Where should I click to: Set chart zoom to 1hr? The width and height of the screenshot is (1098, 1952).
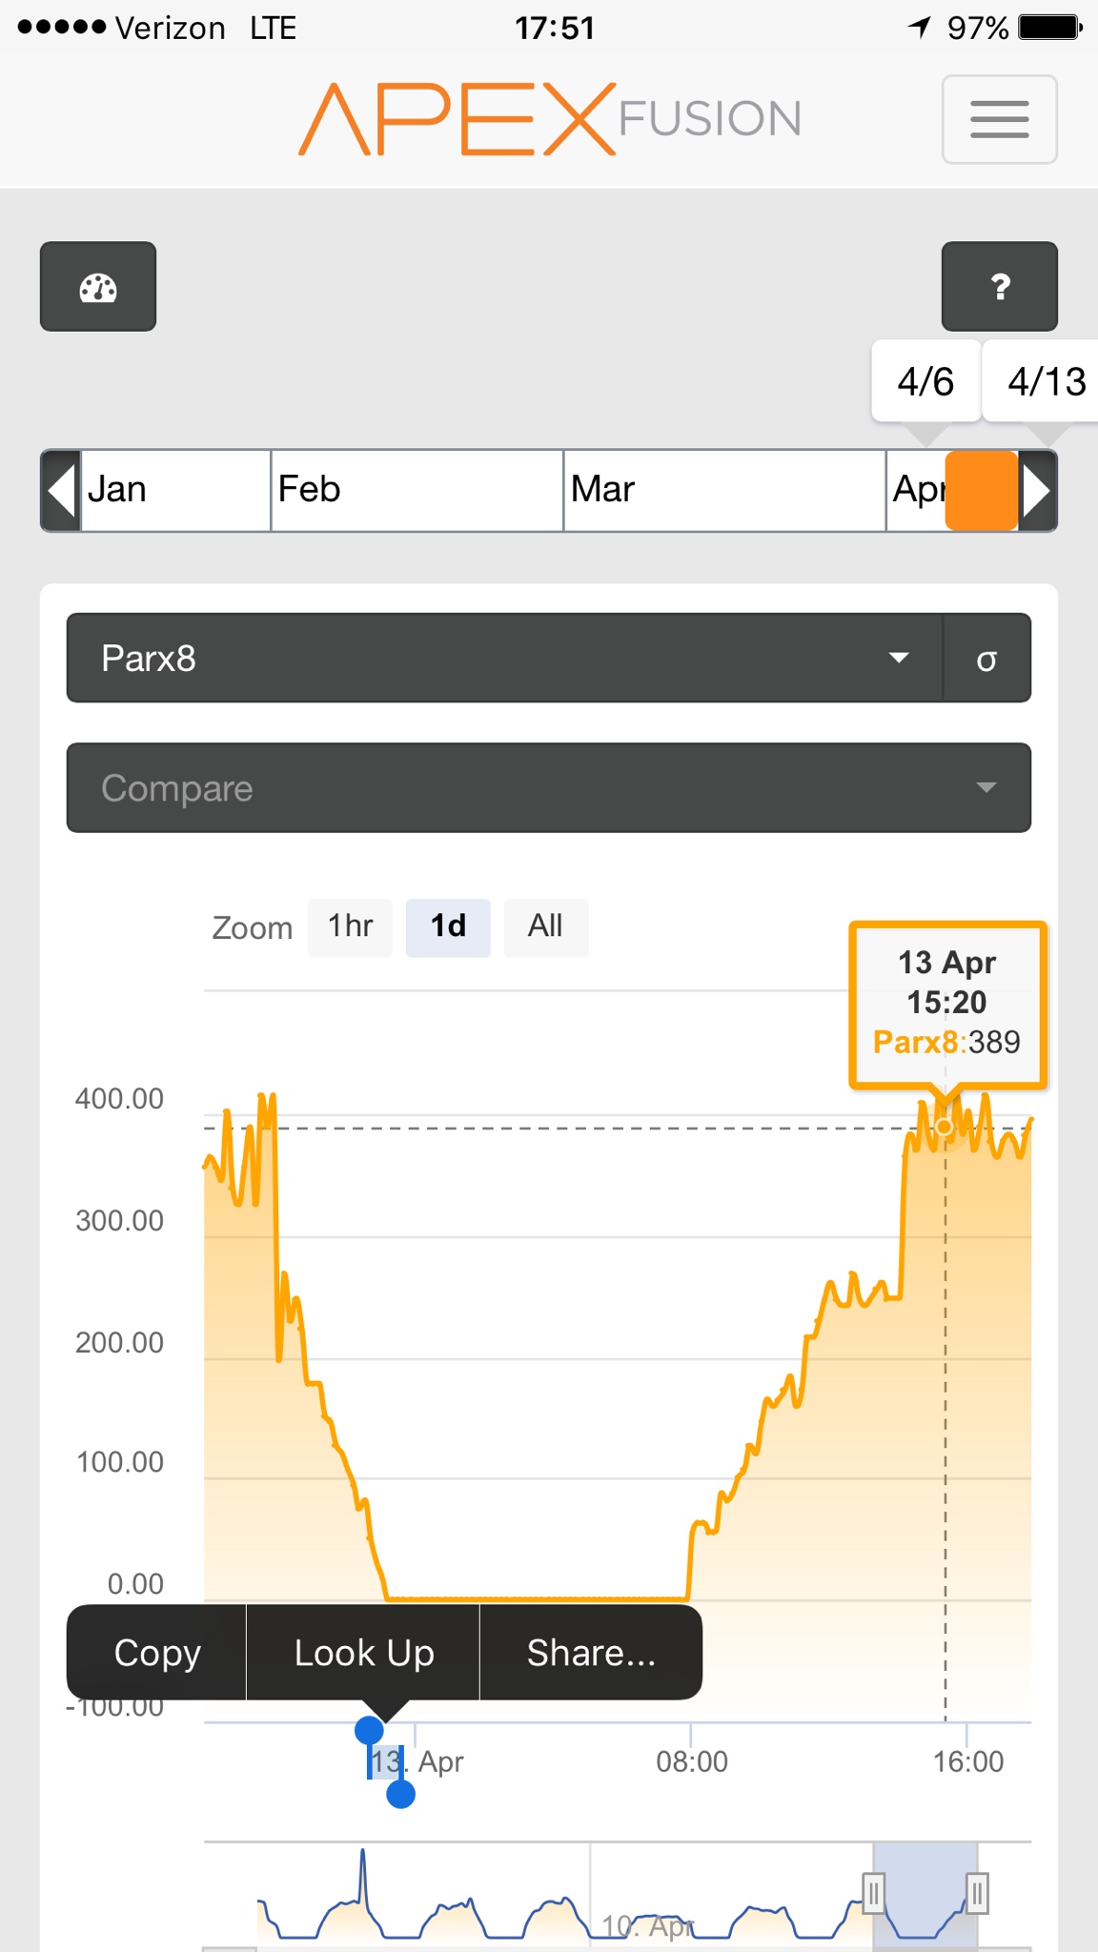tap(350, 926)
